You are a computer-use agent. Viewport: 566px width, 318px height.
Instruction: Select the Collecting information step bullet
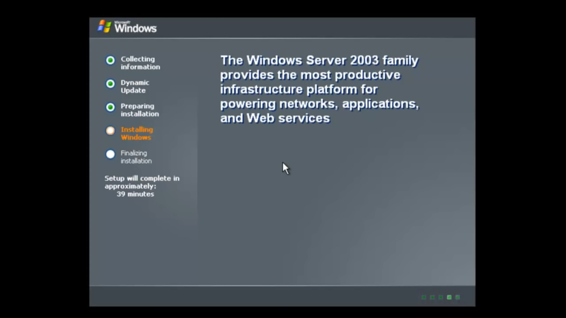pos(110,60)
